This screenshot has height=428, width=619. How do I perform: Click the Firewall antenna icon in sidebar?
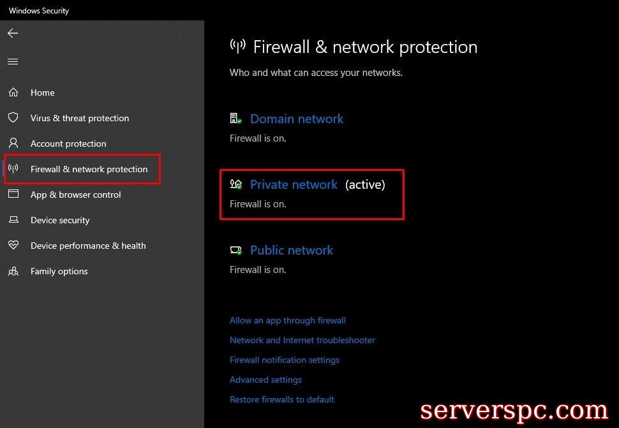[x=13, y=169]
